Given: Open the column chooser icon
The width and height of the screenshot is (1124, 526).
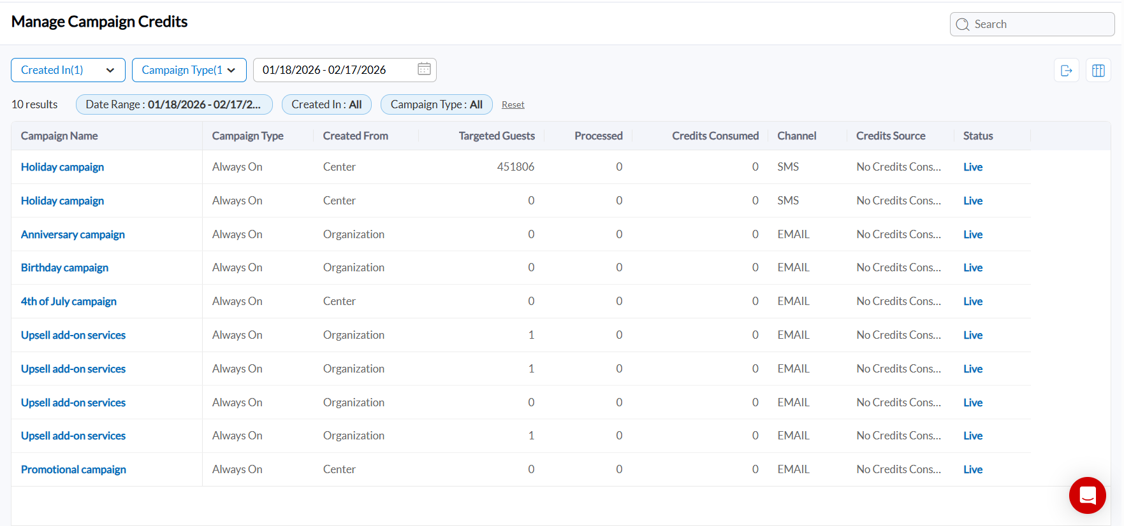Looking at the screenshot, I should pos(1098,71).
